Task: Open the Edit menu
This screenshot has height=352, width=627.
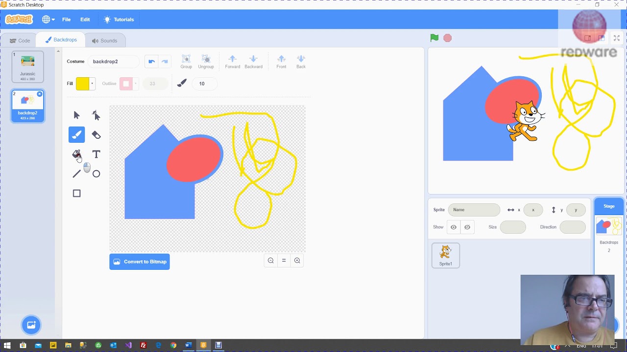Action: click(x=85, y=20)
